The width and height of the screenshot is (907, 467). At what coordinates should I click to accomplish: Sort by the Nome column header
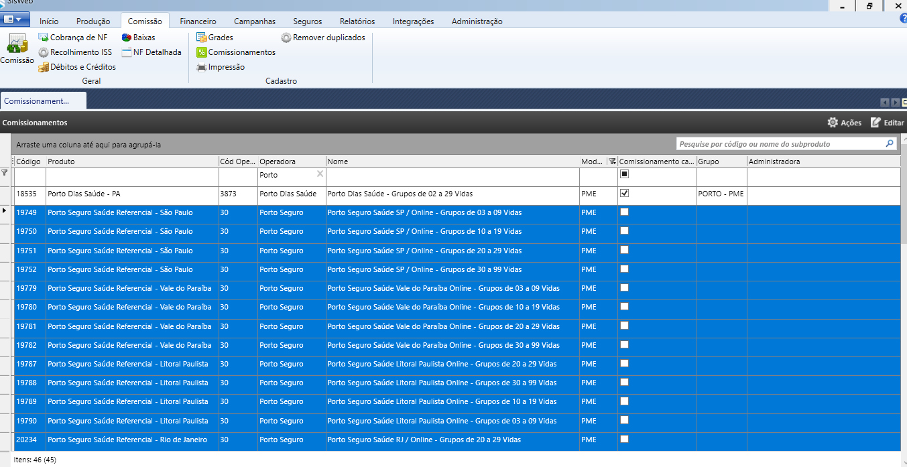pyautogui.click(x=452, y=161)
